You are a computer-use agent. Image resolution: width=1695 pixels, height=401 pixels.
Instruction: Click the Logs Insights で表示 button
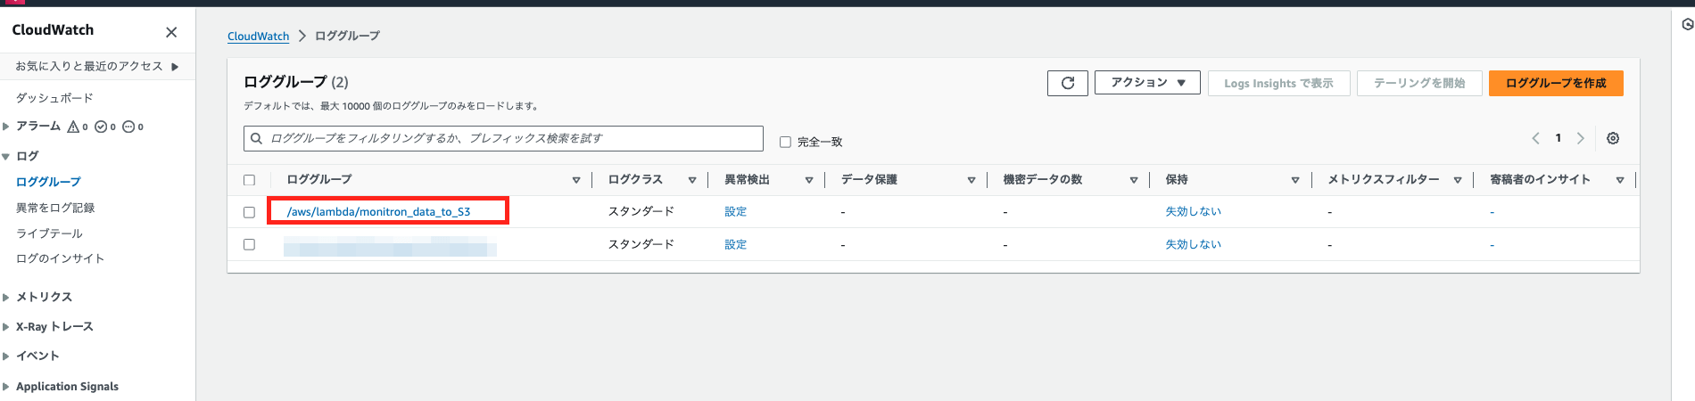[1278, 83]
